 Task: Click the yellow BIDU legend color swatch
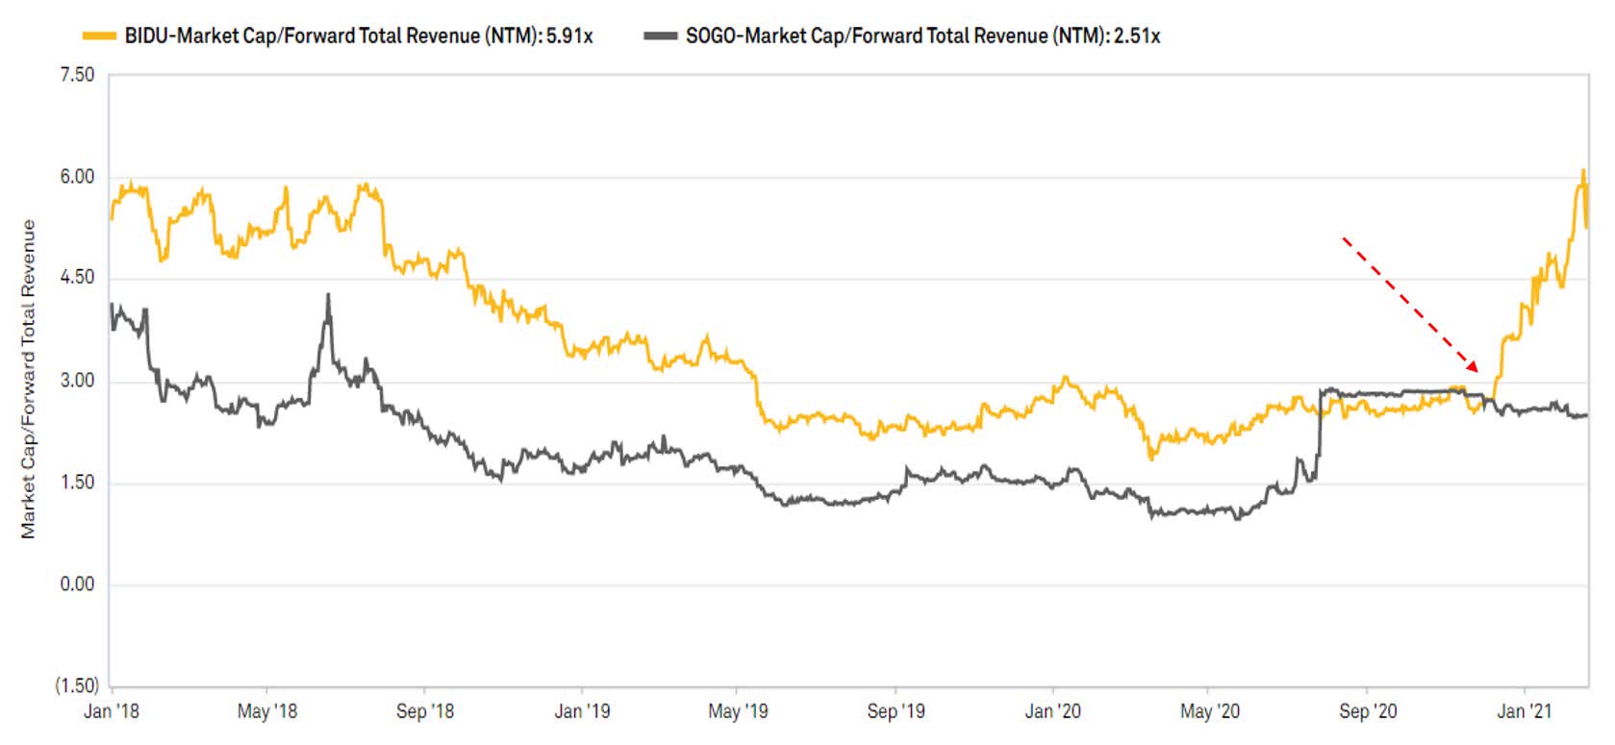pyautogui.click(x=100, y=37)
